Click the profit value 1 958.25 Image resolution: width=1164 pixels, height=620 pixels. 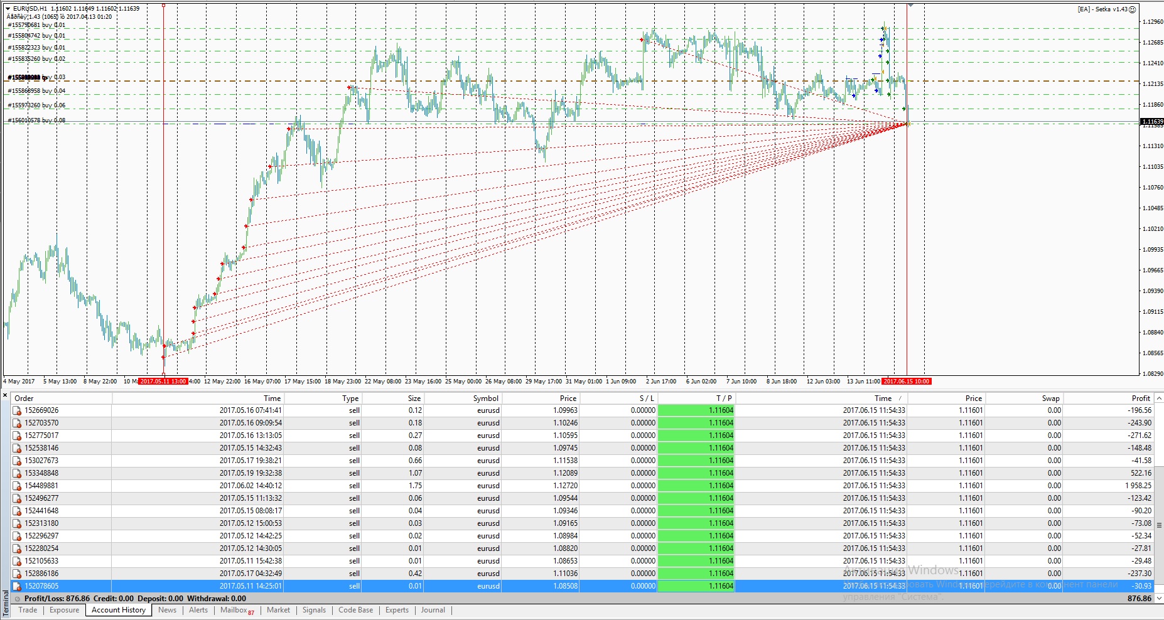coord(1138,486)
